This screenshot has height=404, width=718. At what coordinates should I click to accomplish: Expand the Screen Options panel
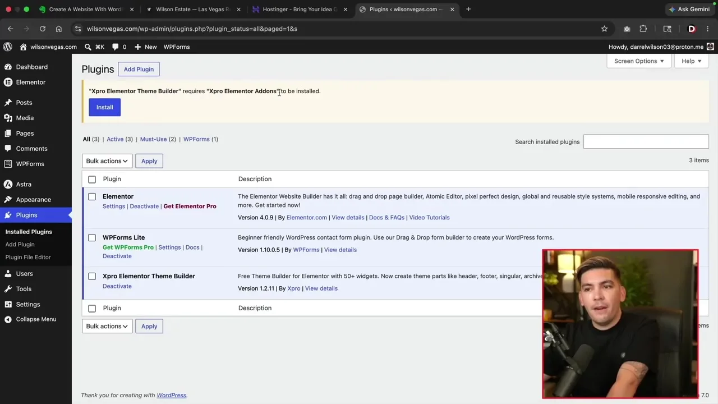click(639, 61)
